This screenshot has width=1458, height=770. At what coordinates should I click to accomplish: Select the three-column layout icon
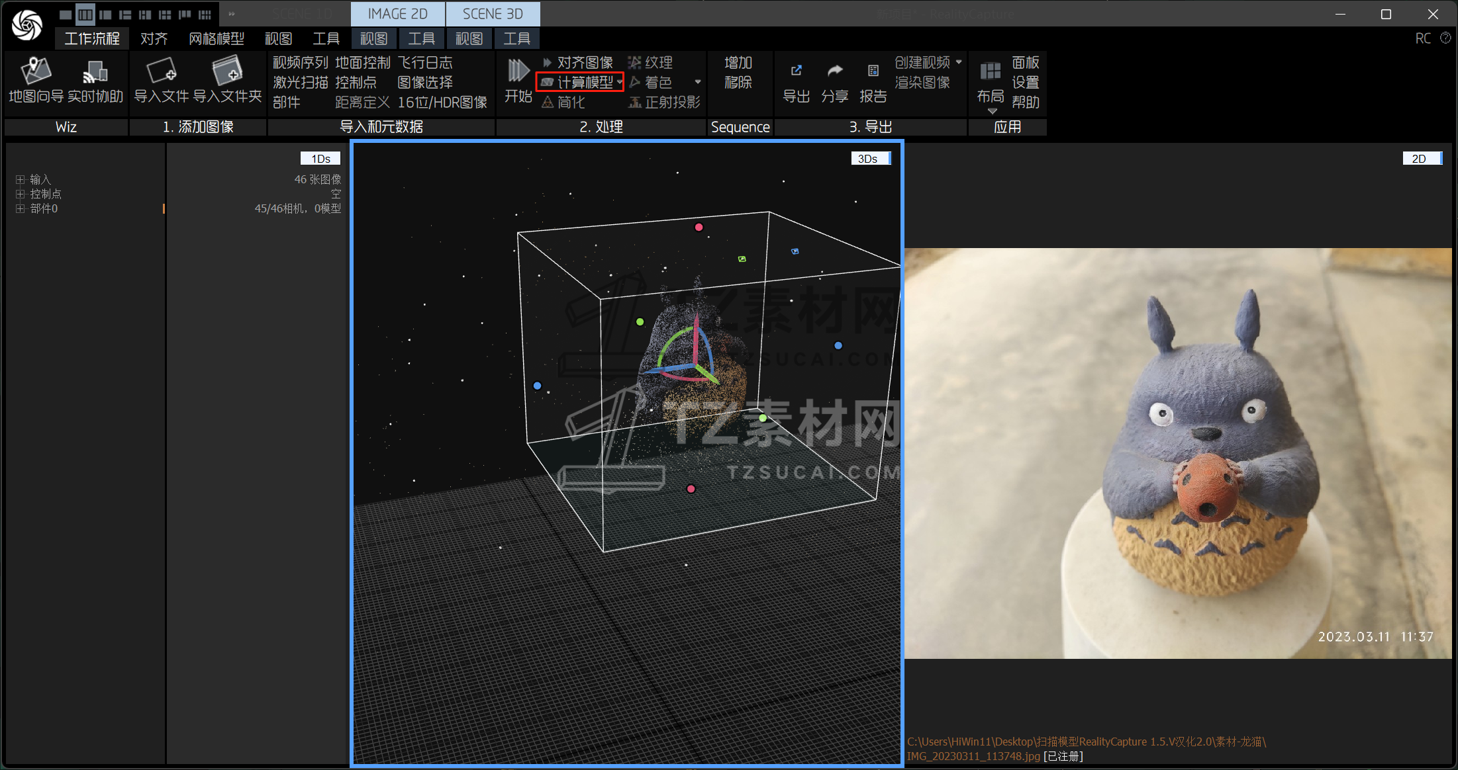[85, 14]
